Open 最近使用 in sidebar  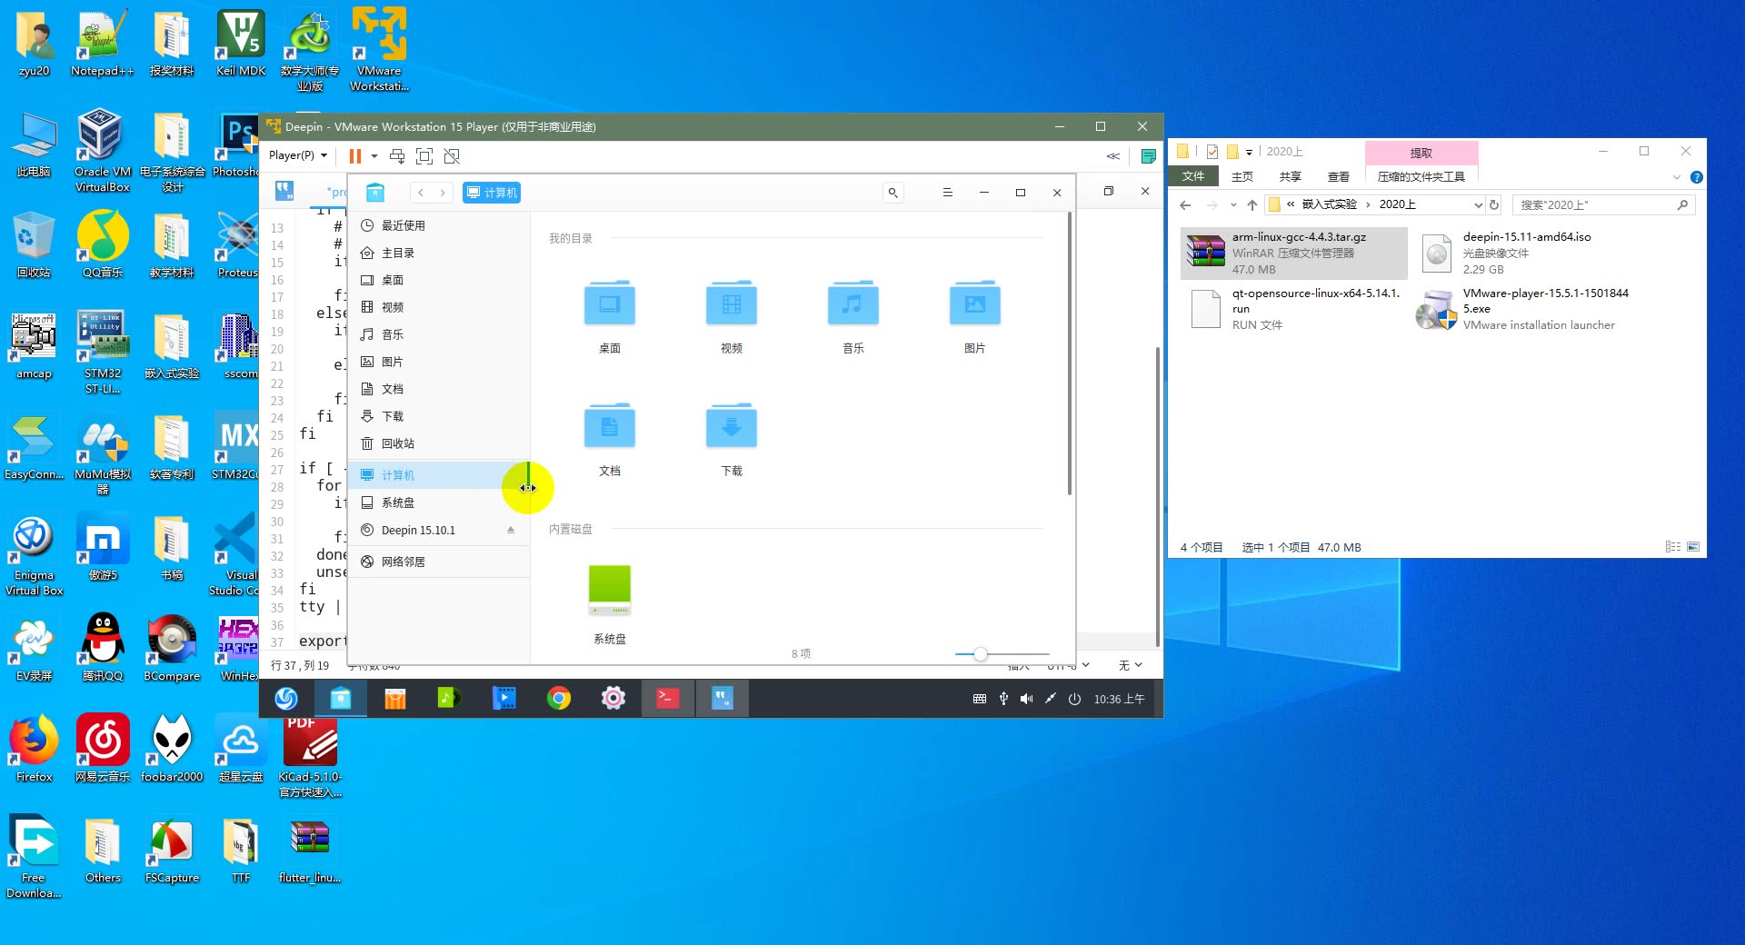(439, 225)
